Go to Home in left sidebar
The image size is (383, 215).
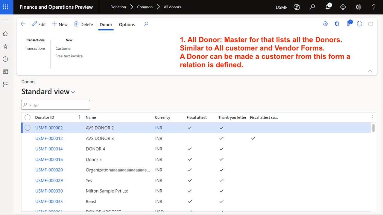(x=5, y=34)
